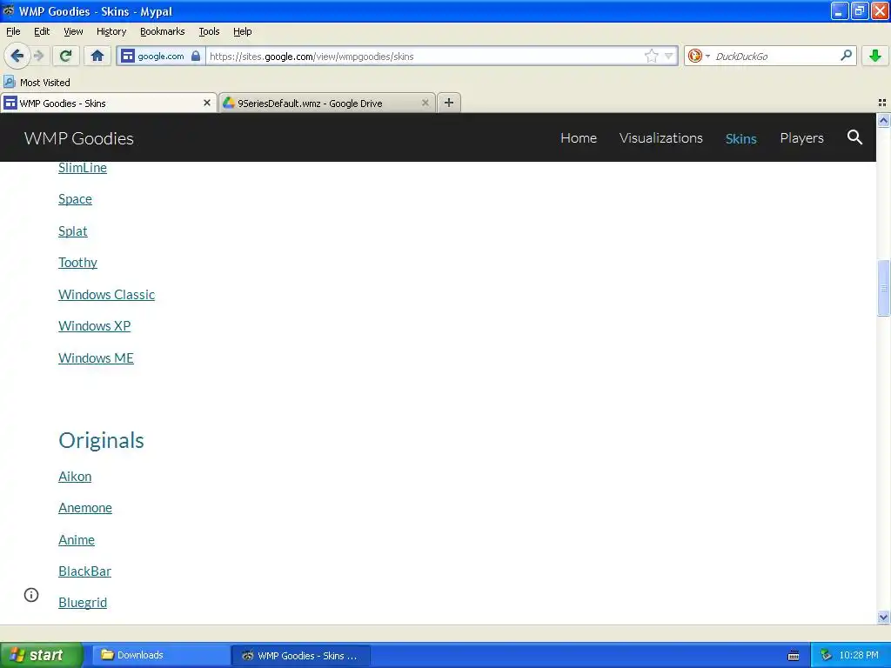Open the Windows XP skin link
Image resolution: width=891 pixels, height=668 pixels.
[94, 325]
